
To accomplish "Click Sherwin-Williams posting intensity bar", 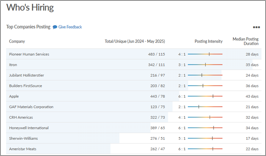I will pyautogui.click(x=205, y=138).
